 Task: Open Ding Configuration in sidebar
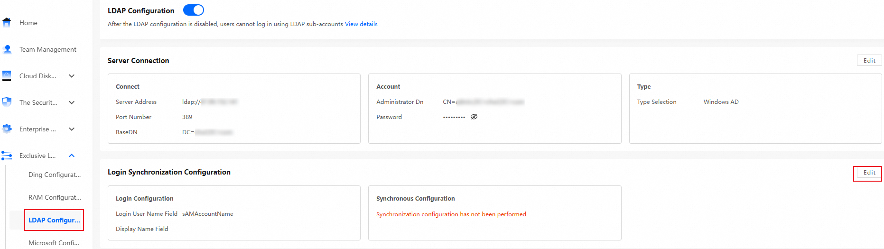tap(55, 175)
